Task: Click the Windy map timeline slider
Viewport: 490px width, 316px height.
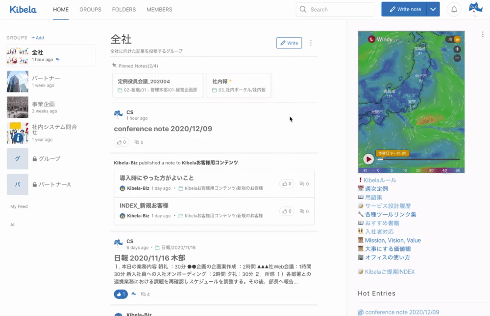Action: pyautogui.click(x=419, y=159)
